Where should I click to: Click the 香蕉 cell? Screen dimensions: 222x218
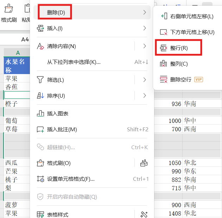(17, 87)
